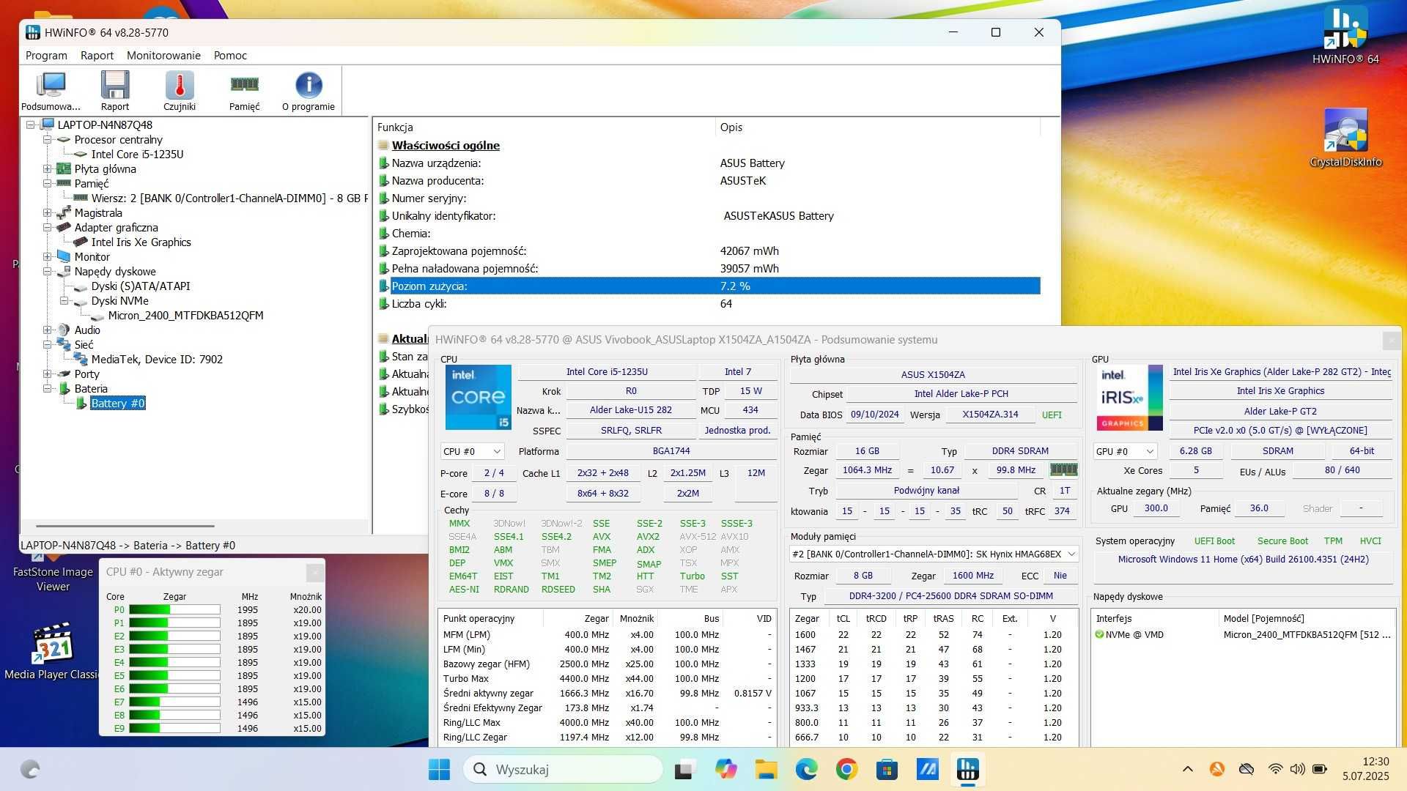Screen dimensions: 1407x791
Task: Click the green NVMe status icon
Action: pyautogui.click(x=1099, y=634)
